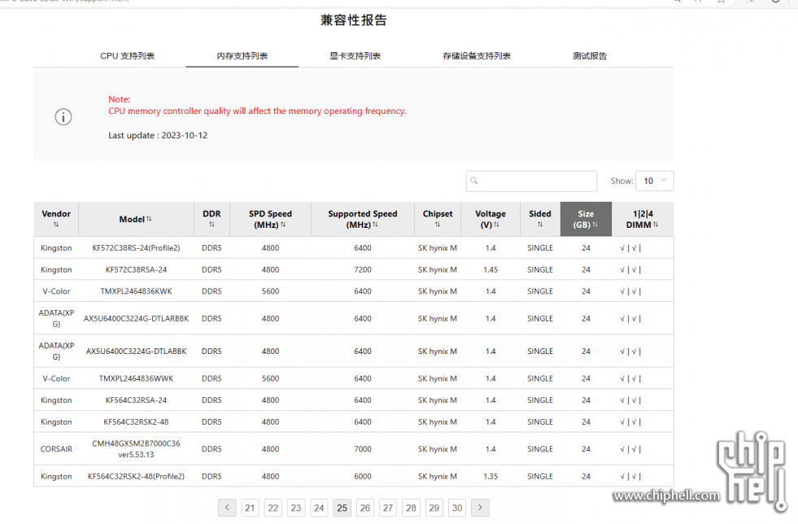Sort table by Size (GB) arrows

[x=595, y=225]
